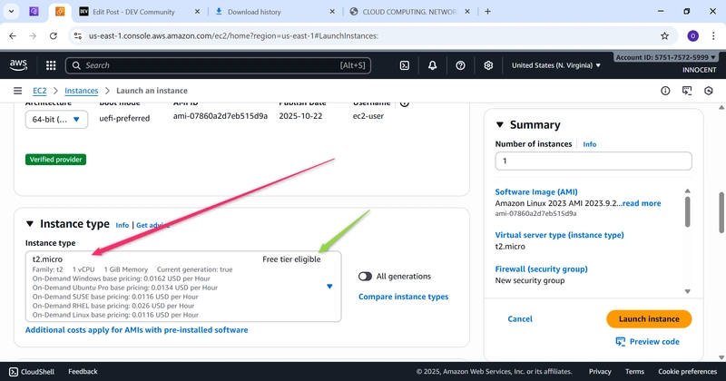
Task: Open Info link beside Number of instances
Action: point(589,144)
